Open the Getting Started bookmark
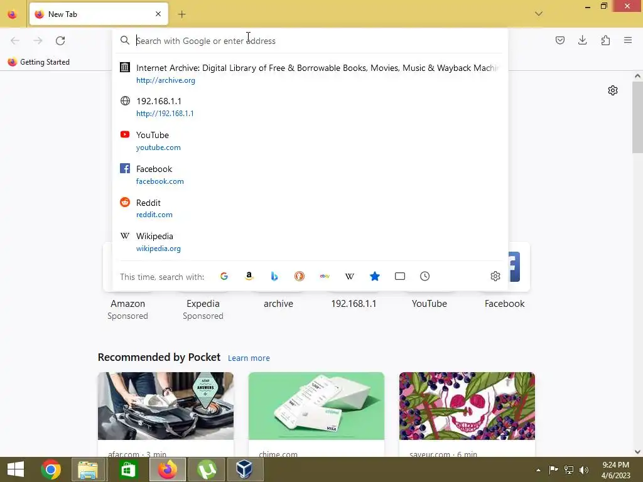This screenshot has height=482, width=643. pos(39,62)
